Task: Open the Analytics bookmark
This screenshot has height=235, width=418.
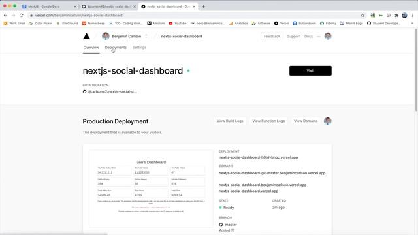Action: [238, 23]
